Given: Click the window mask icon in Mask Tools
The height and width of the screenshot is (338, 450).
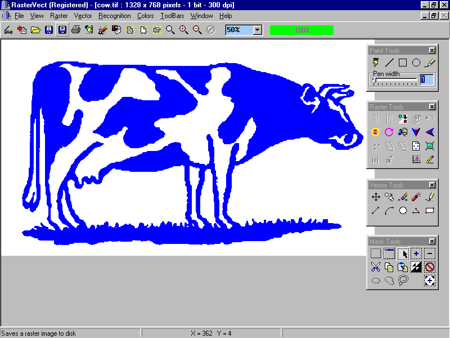Looking at the screenshot, I should tap(389, 253).
